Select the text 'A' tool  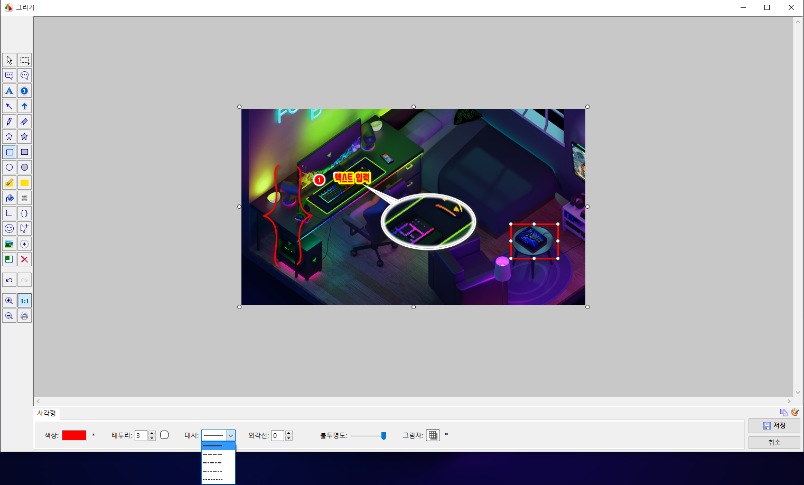[9, 91]
